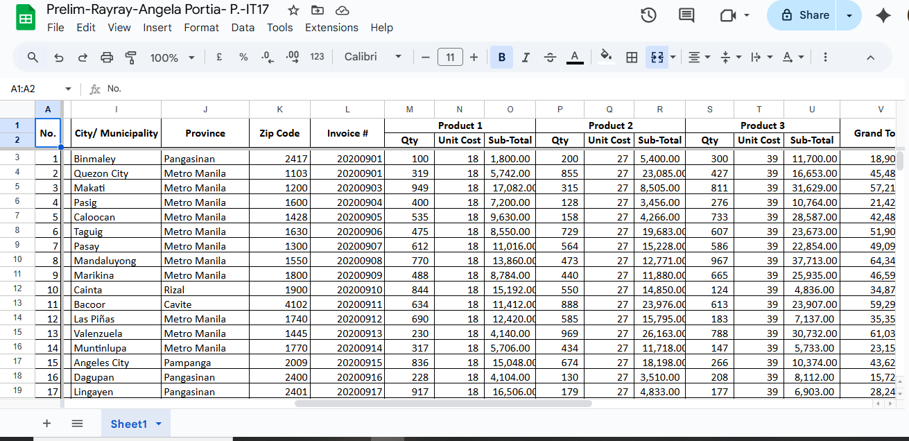Open the Calibri font dropdown

pyautogui.click(x=372, y=57)
